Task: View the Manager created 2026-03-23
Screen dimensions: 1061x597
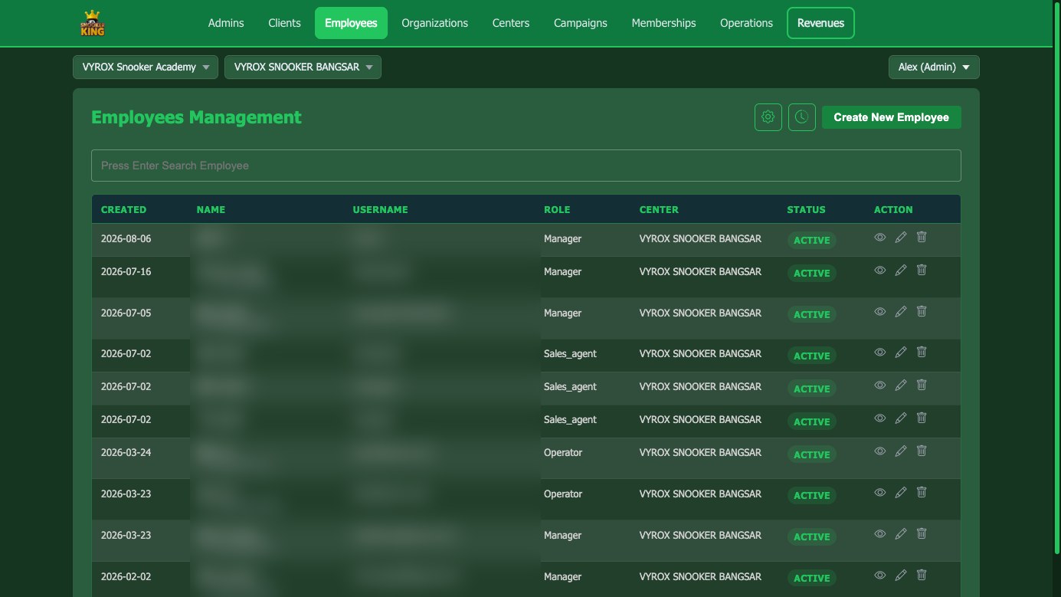Action: click(879, 534)
